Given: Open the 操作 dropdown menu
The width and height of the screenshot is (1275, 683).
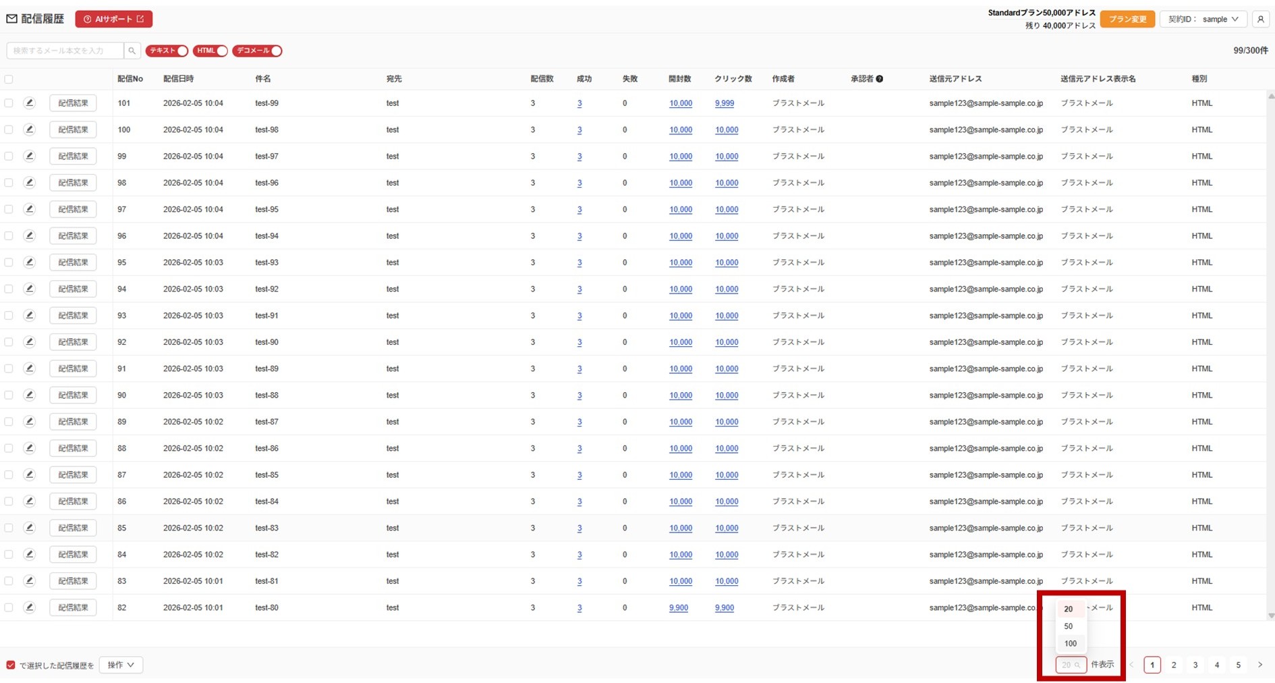Looking at the screenshot, I should click(121, 665).
